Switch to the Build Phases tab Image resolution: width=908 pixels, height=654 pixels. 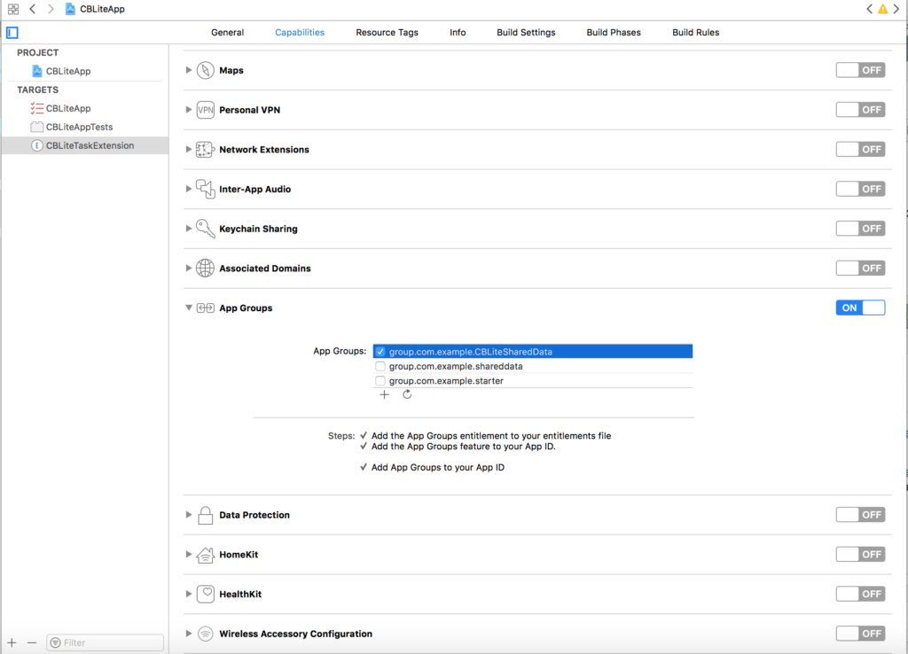tap(613, 32)
